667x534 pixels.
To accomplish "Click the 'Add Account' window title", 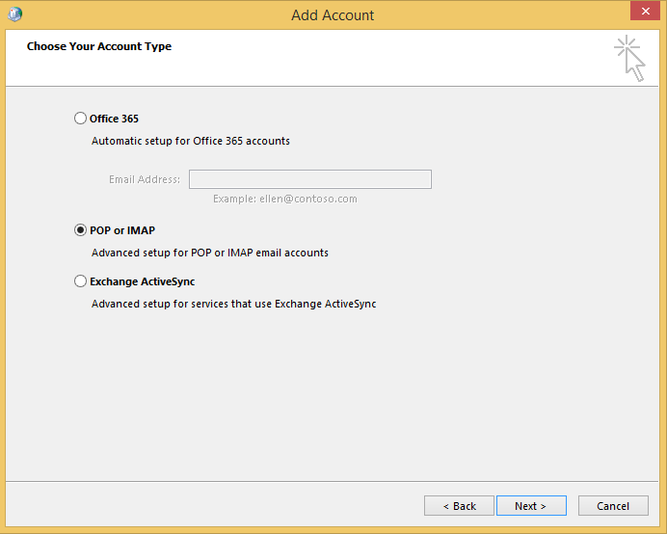I will pyautogui.click(x=333, y=15).
